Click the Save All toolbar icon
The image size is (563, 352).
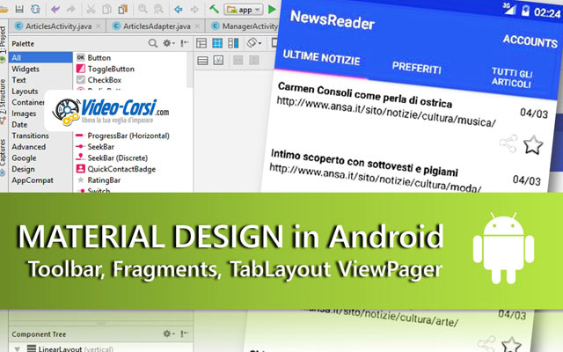point(19,9)
